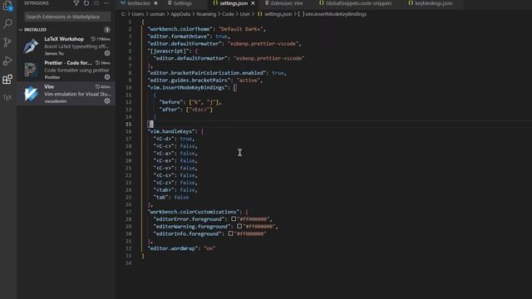This screenshot has height=299, width=532.
Task: Click Vim activation time clock icon
Action: click(97, 86)
